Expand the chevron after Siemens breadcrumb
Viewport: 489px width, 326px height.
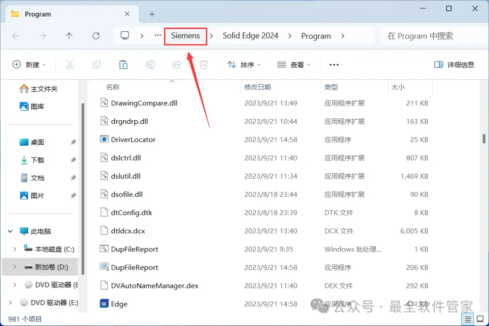tap(211, 36)
